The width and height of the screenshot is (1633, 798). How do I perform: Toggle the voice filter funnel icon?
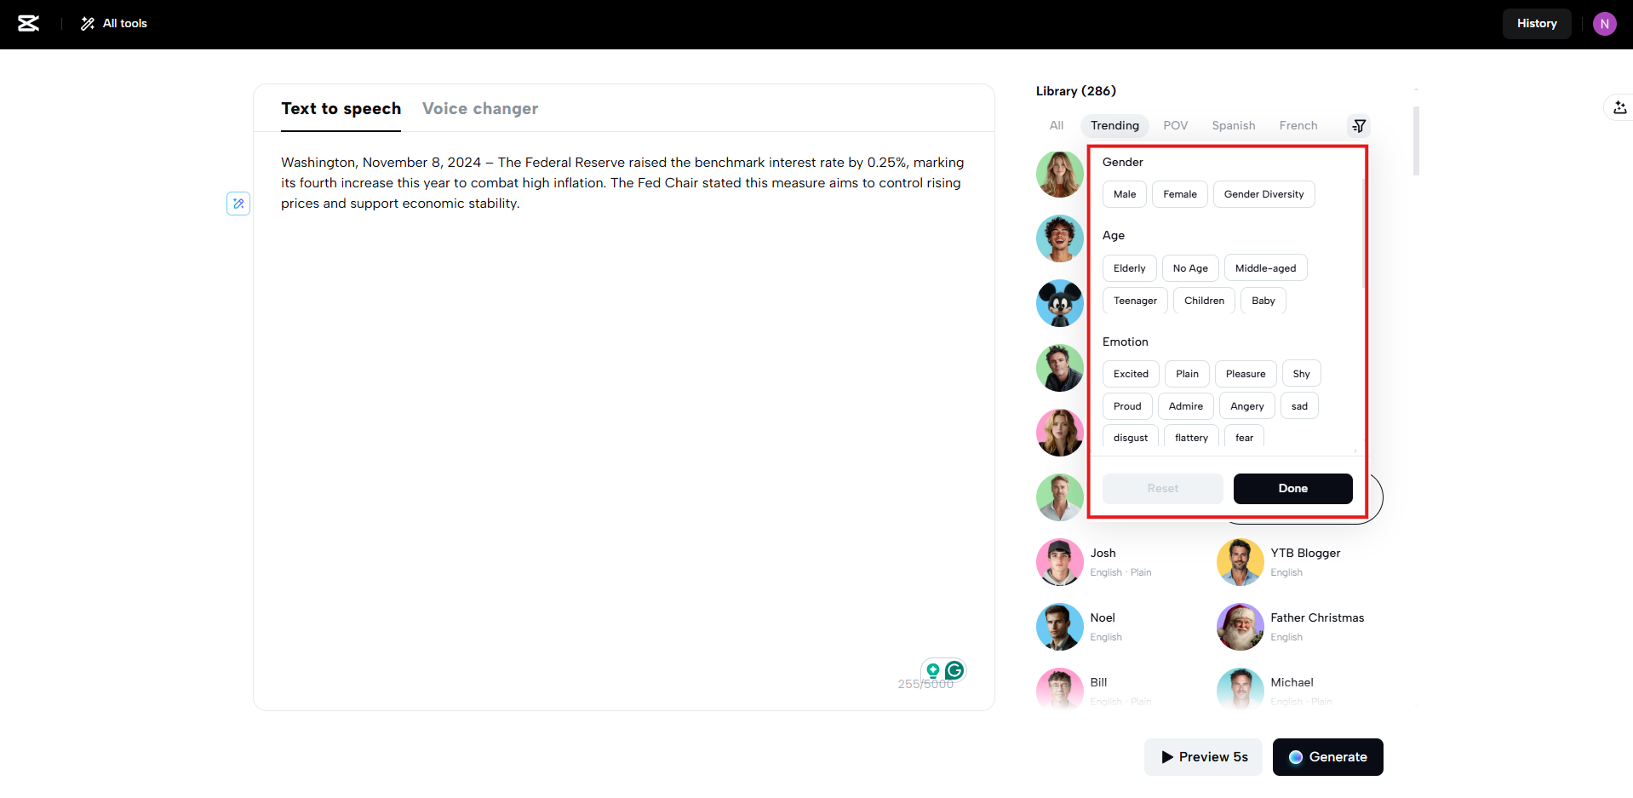point(1359,126)
